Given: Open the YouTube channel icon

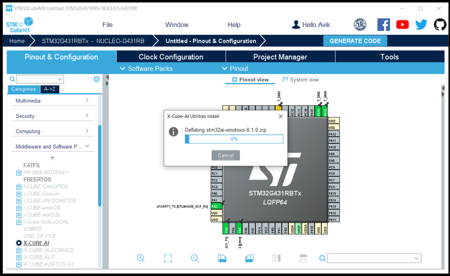Looking at the screenshot, I should (x=402, y=25).
